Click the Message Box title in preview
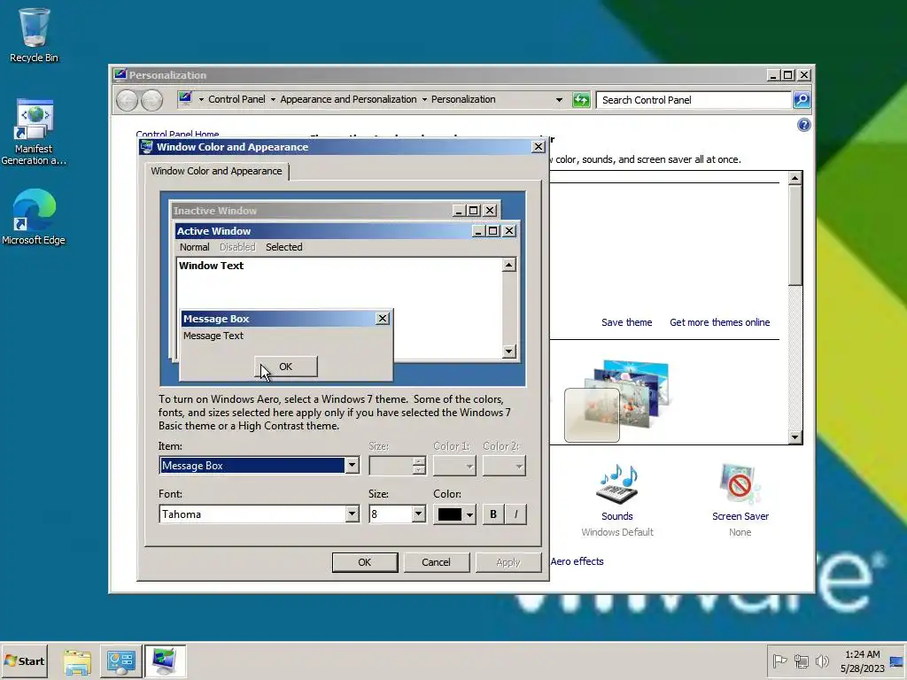Screen dimensions: 907x680 point(216,319)
